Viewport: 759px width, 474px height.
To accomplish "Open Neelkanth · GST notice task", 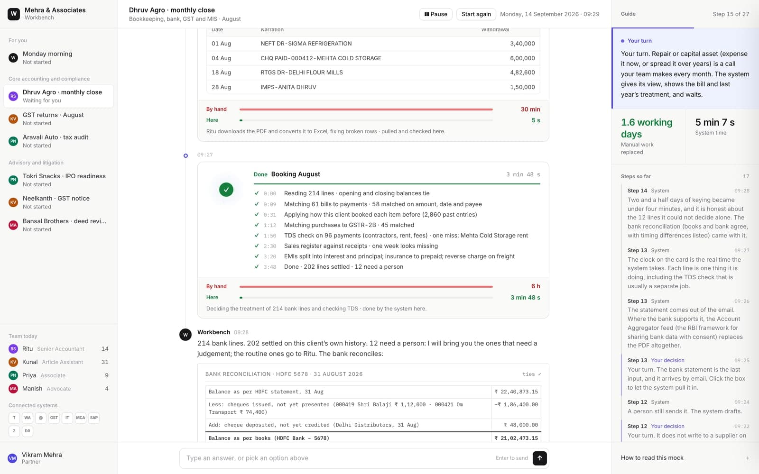I will 58,202.
